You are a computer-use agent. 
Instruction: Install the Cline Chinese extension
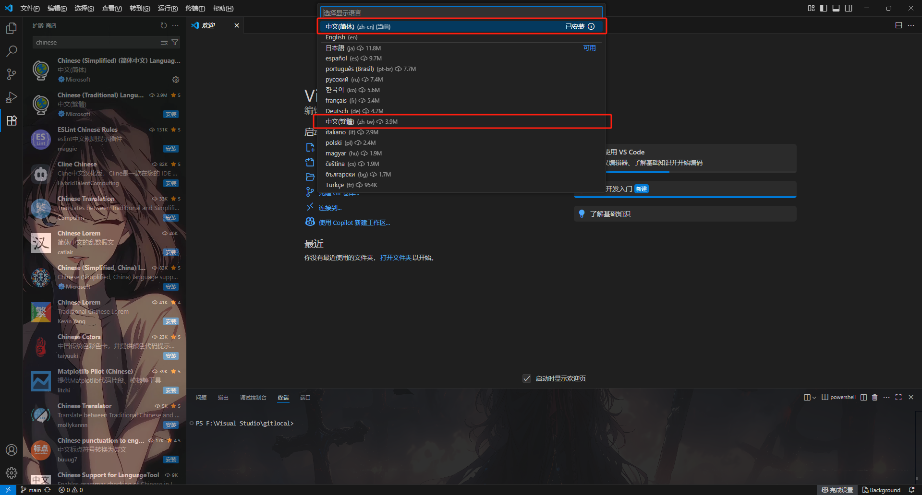(x=171, y=183)
